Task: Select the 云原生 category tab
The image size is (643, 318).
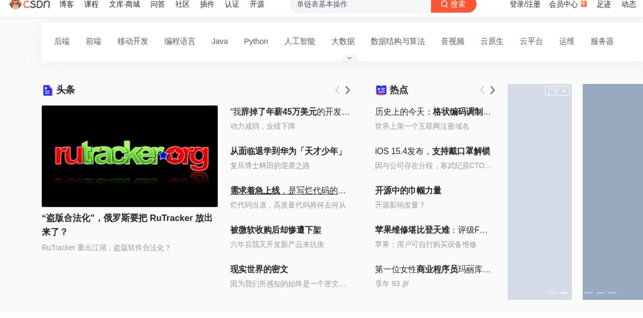Action: click(492, 41)
